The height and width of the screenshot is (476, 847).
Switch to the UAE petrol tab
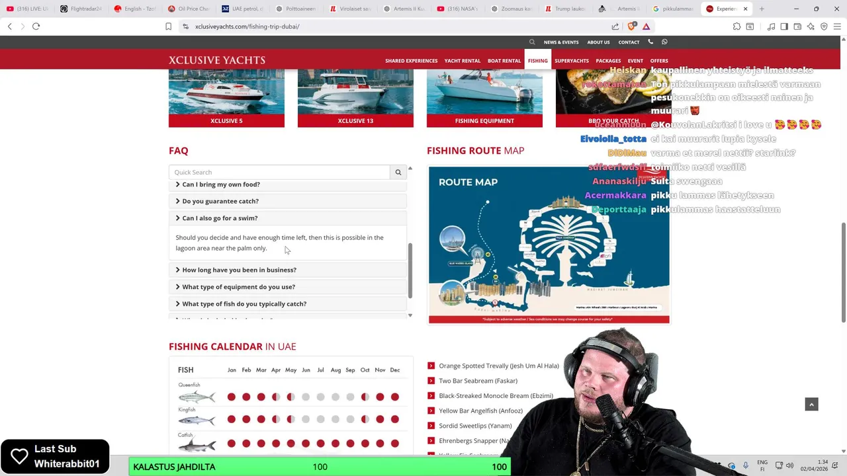pos(243,9)
